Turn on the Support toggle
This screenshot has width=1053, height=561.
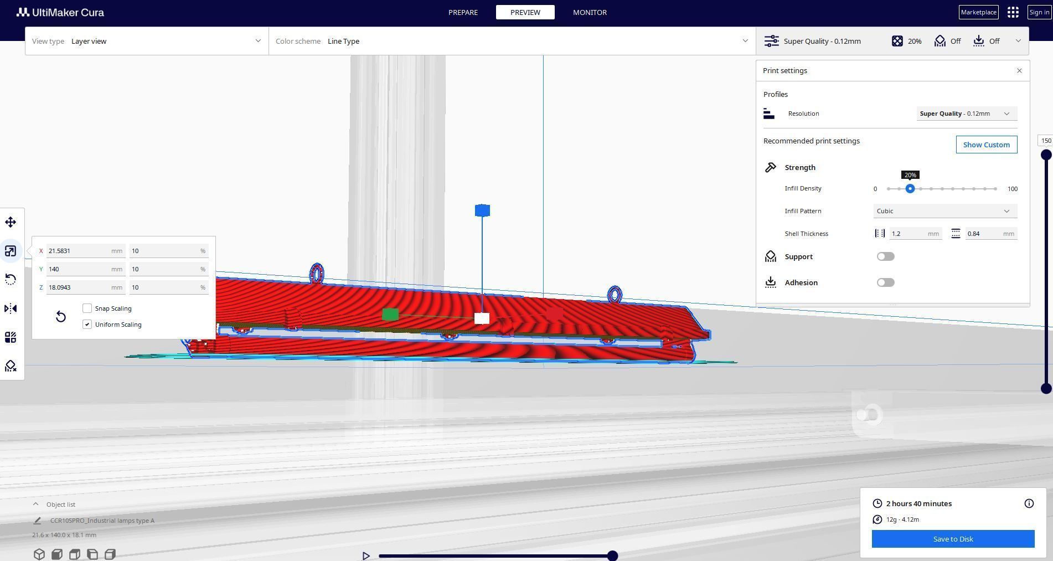(885, 256)
